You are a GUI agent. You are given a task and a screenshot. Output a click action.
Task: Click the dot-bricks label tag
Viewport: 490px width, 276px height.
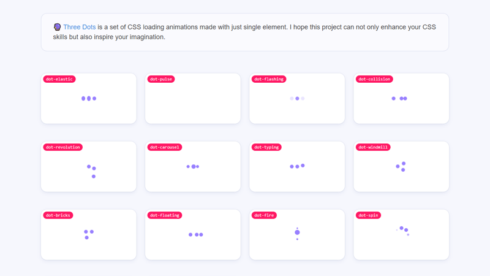(58, 215)
